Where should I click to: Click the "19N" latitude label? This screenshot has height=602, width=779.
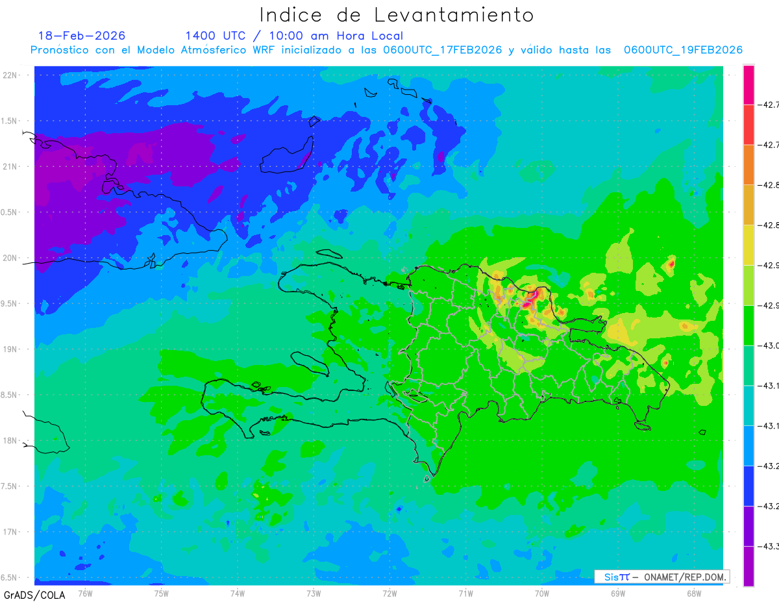click(11, 349)
